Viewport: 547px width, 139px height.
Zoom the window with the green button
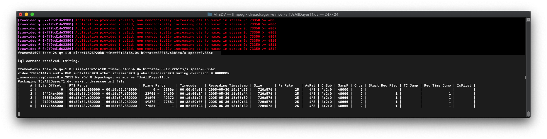pos(32,14)
